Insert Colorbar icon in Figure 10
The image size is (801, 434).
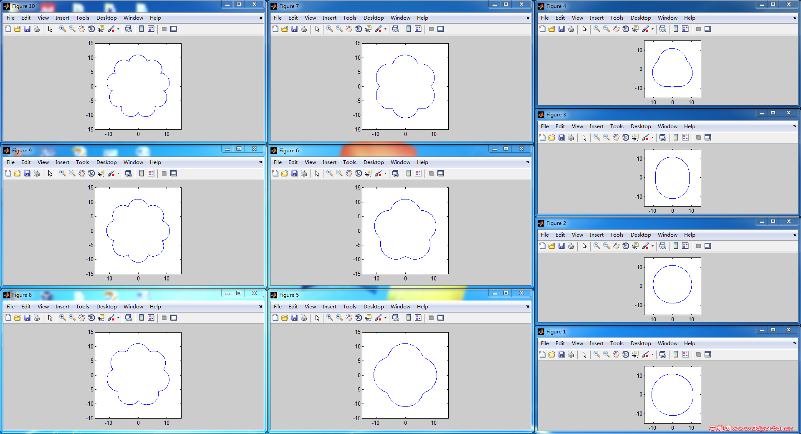142,29
